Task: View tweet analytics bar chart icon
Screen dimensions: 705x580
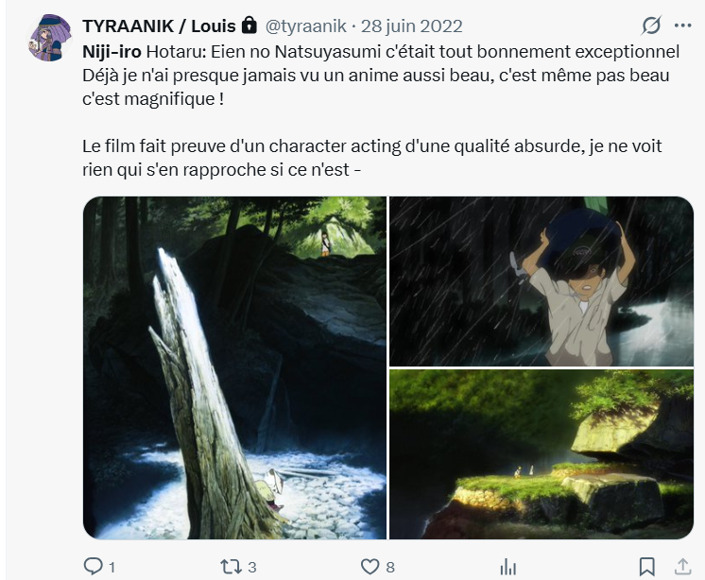Action: [x=508, y=566]
